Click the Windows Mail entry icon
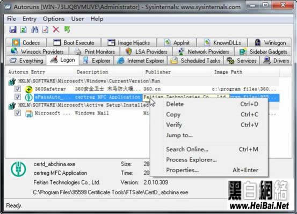Image resolution: width=297 pixels, height=214 pixels. pos(29,114)
